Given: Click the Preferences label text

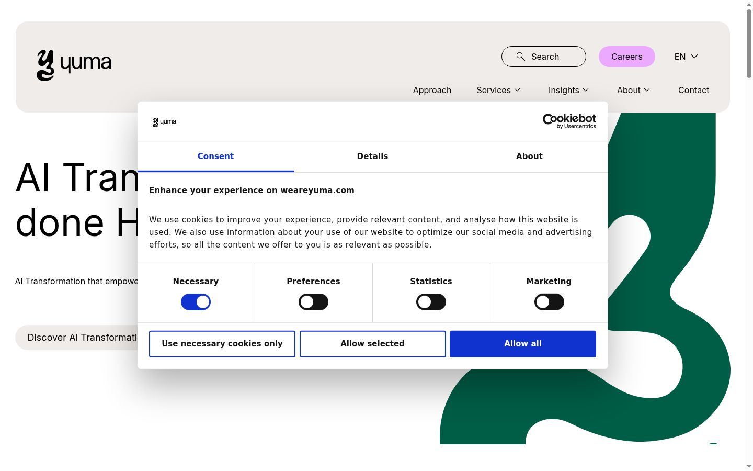Looking at the screenshot, I should coord(313,282).
